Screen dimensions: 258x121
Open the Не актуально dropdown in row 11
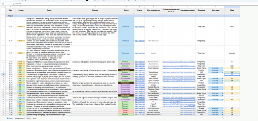click(133, 70)
